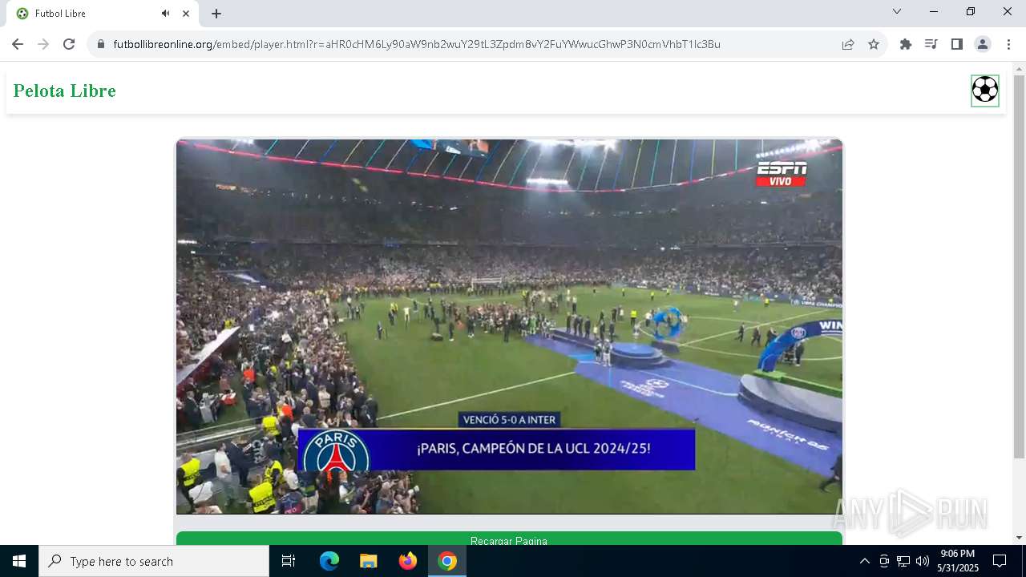Click the live ESPN video player

[509, 326]
